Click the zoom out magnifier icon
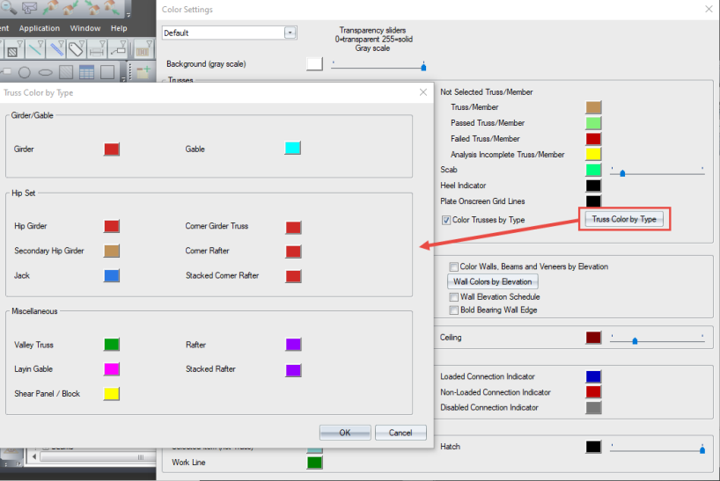720x481 pixels. (x=8, y=7)
